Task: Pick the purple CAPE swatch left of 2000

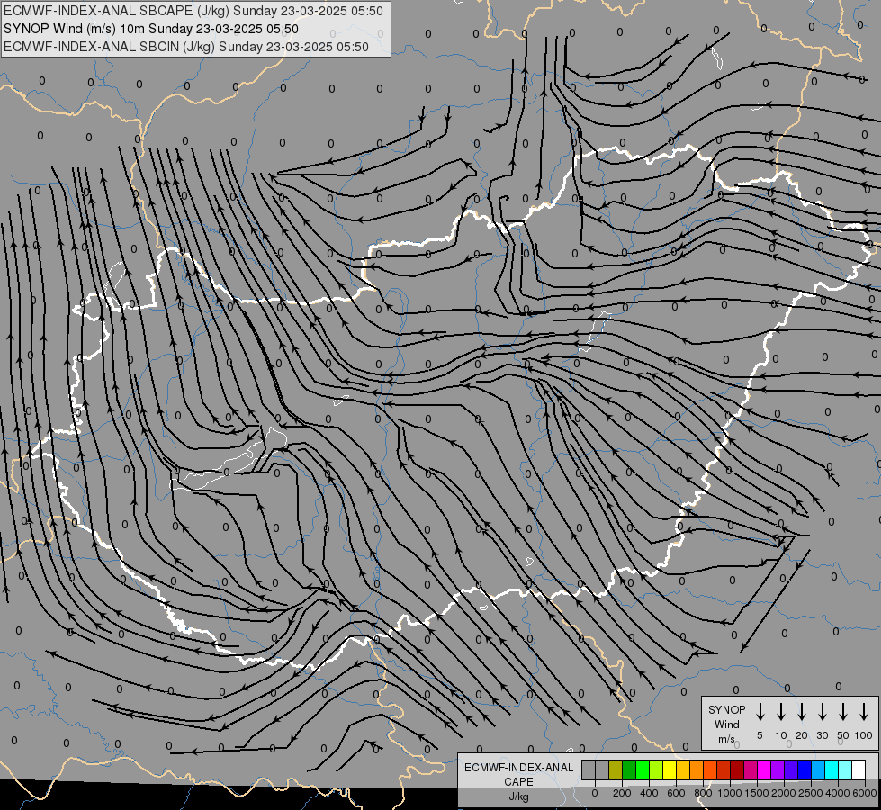Action: 778,769
